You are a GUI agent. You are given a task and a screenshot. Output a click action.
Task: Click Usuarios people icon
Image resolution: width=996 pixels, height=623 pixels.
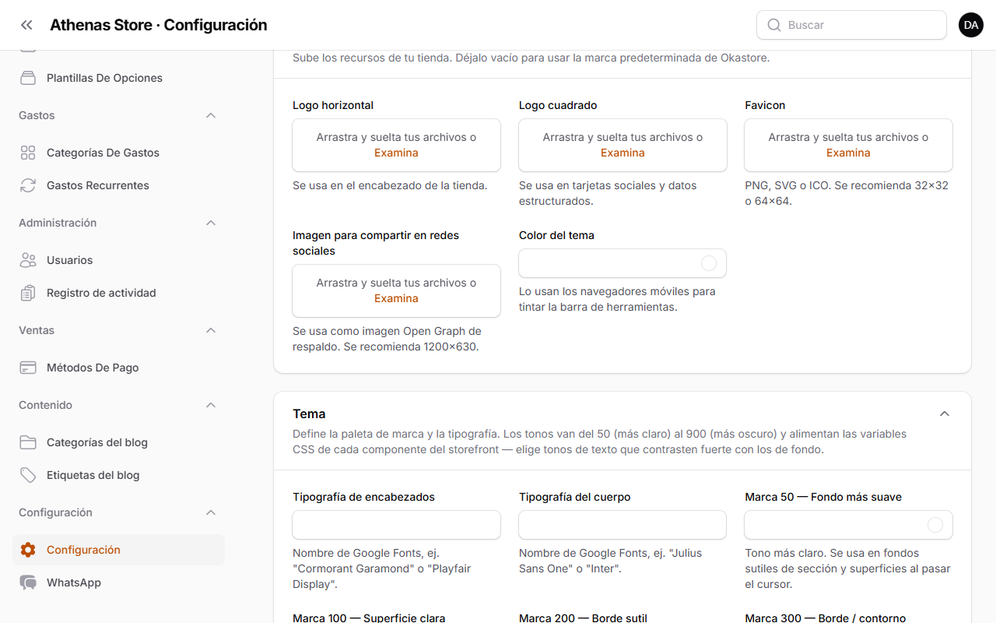click(x=28, y=260)
